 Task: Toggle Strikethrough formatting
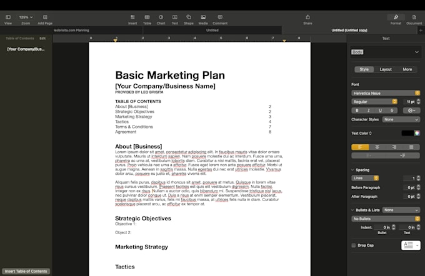tap(392, 111)
